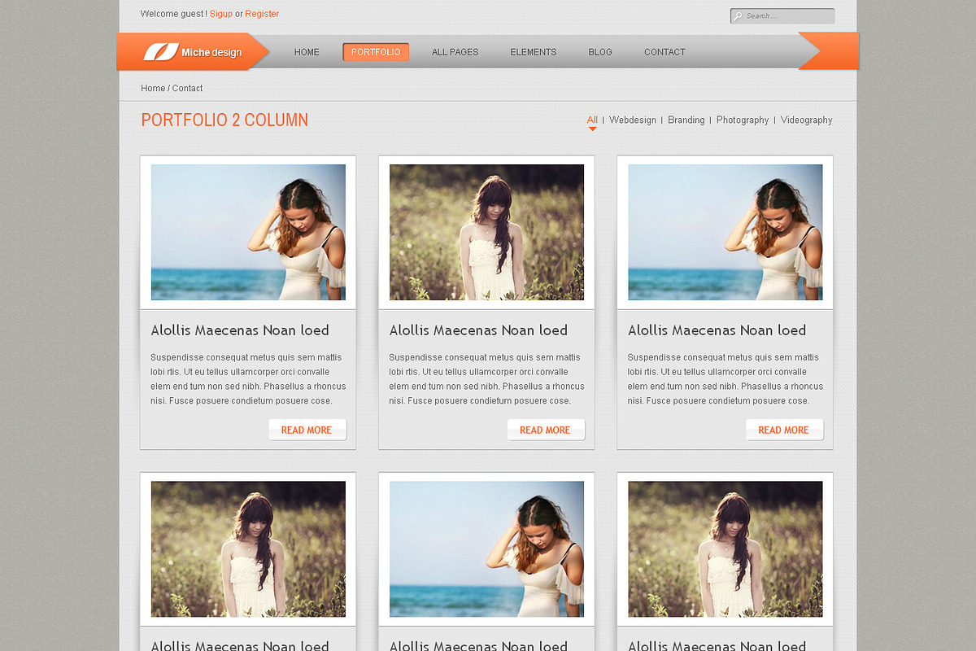Open the CONTACT menu item
The width and height of the screenshot is (976, 651).
[664, 52]
